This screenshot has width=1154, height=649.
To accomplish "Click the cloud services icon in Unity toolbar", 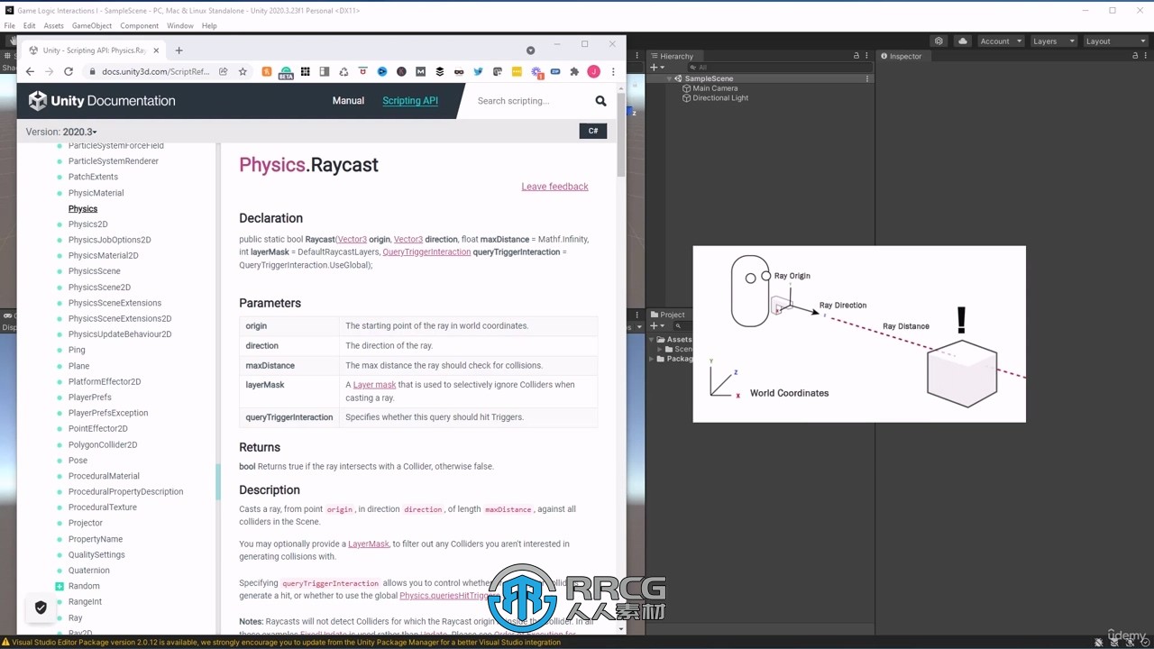I will [963, 41].
